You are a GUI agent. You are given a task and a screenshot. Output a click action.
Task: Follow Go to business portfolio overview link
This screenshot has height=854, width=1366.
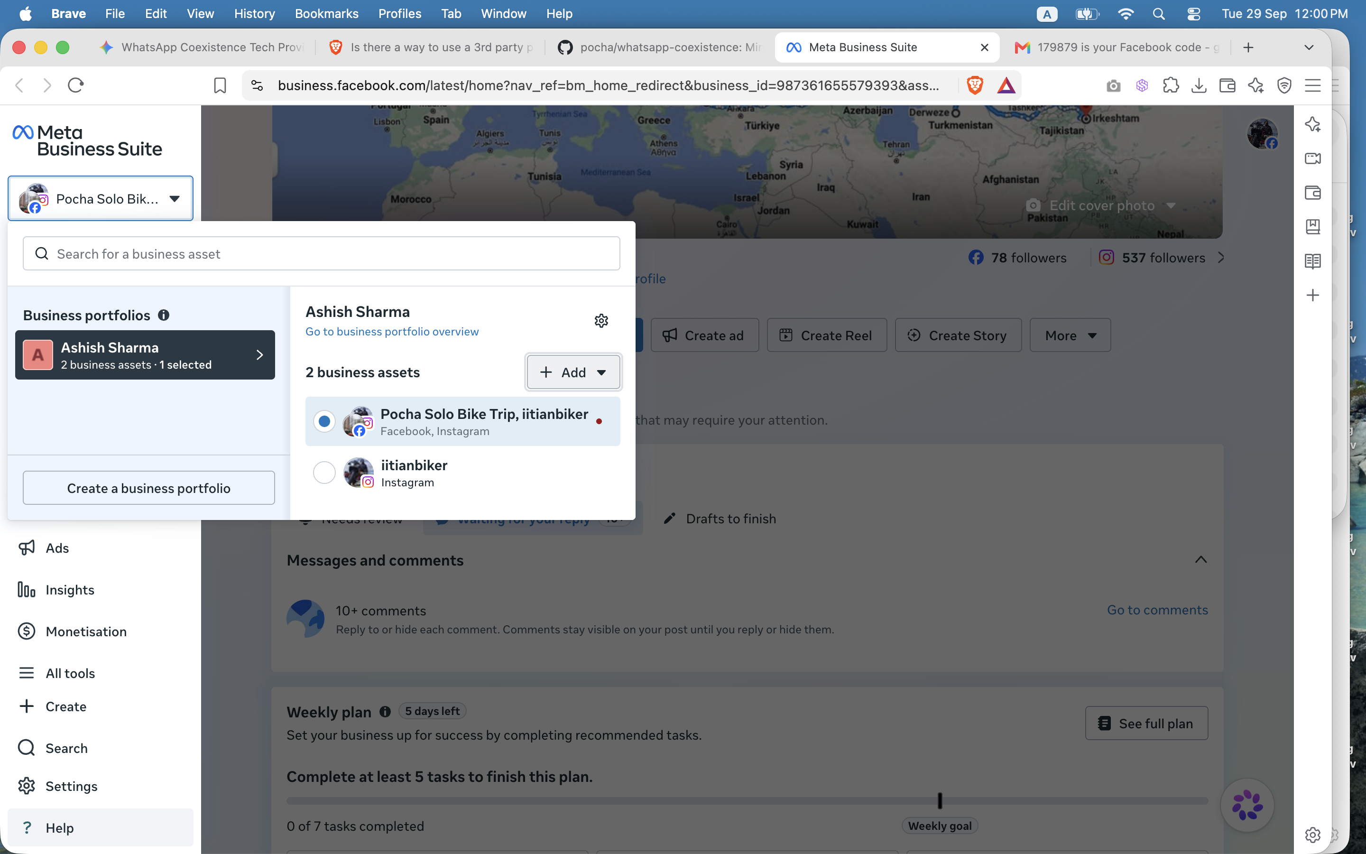click(x=392, y=332)
